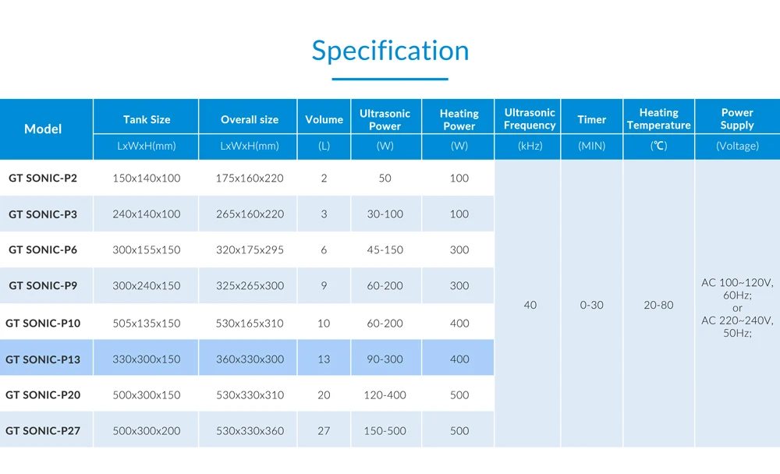Click the Tank Size column header
The width and height of the screenshot is (780, 474).
point(147,119)
